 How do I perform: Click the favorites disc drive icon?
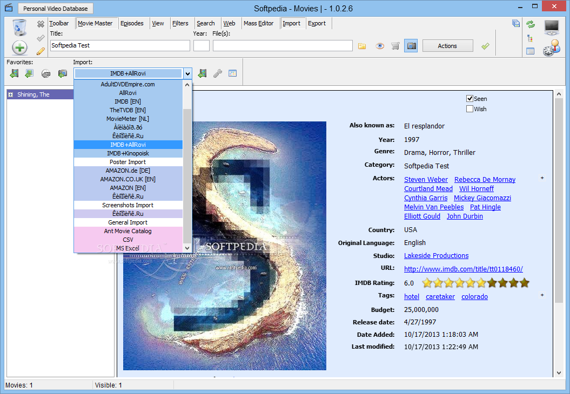(x=46, y=74)
